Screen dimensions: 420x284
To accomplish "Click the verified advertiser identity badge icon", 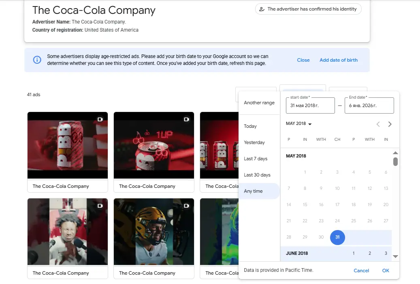I will [x=262, y=9].
